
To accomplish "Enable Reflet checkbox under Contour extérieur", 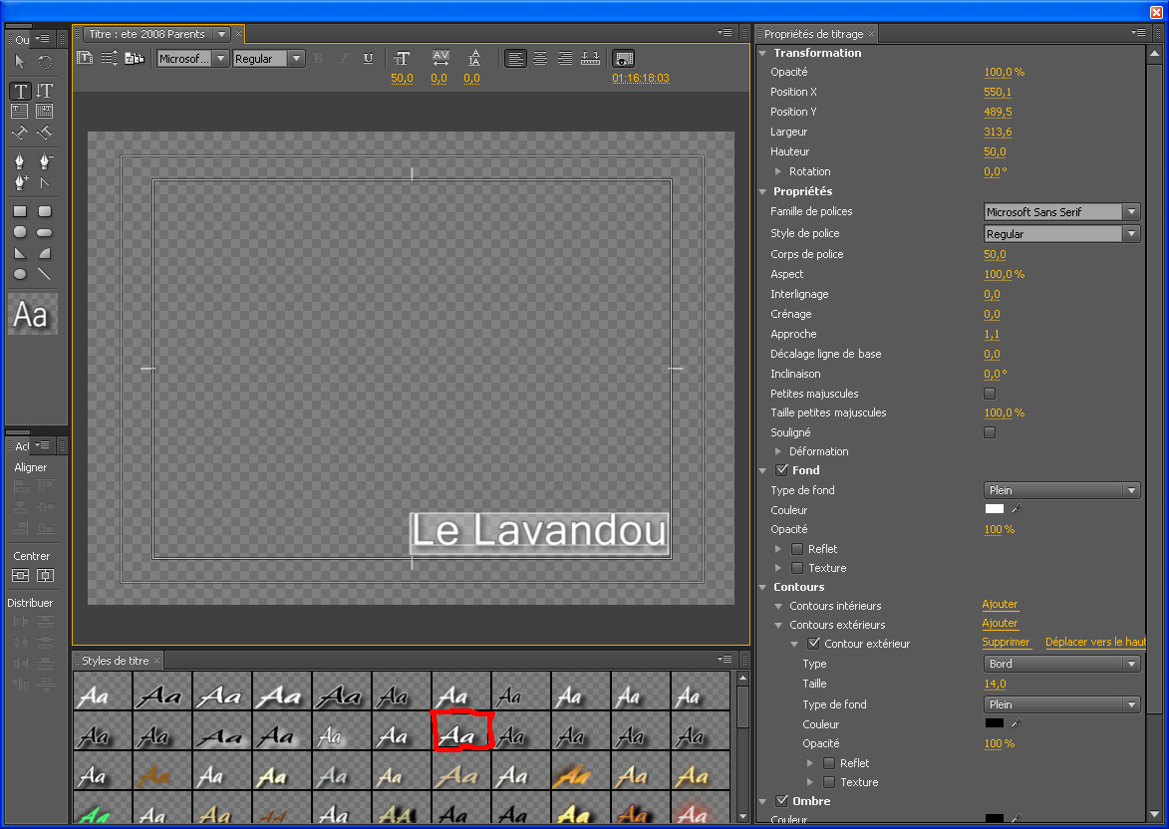I will [829, 763].
